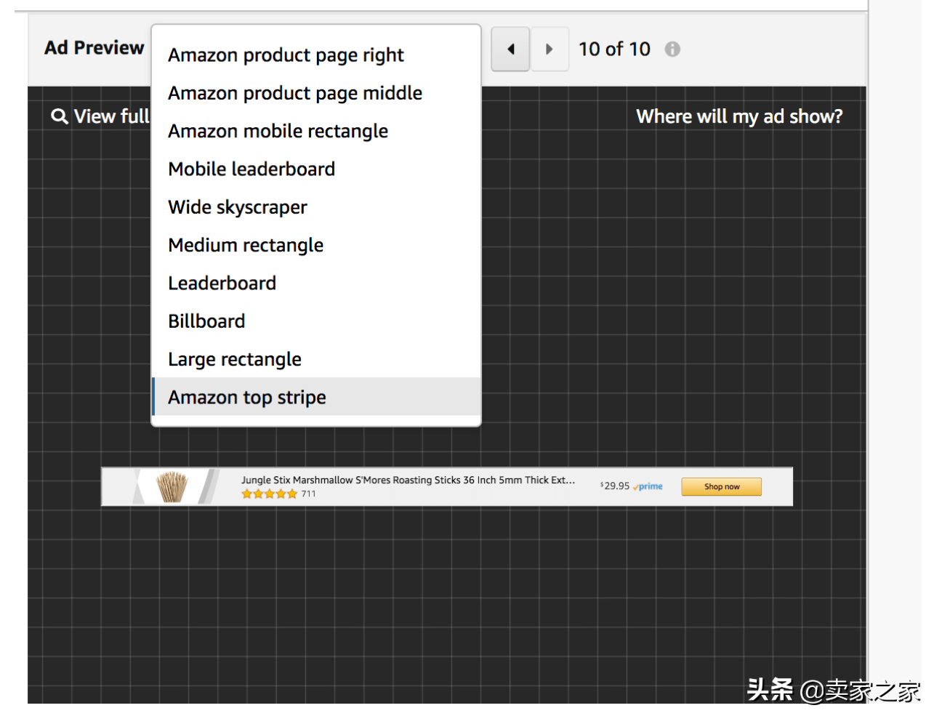
Task: Click the Ad Preview heading
Action: tap(94, 48)
